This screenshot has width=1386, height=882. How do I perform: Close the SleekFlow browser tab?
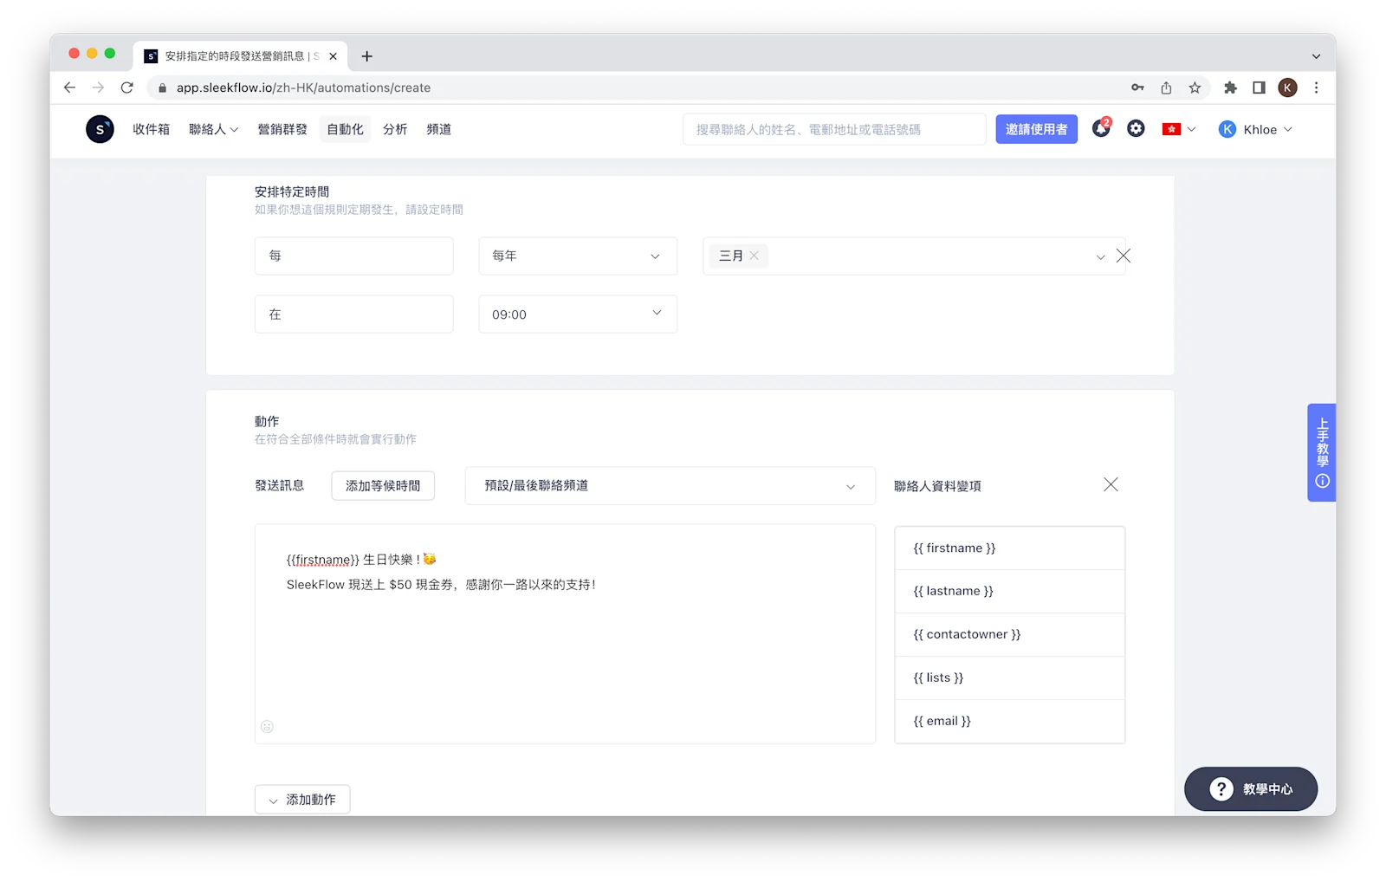[334, 56]
